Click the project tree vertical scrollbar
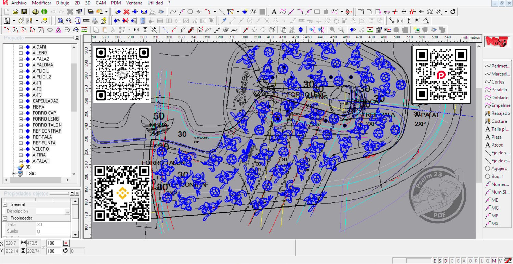This screenshot has width=513, height=264. [74, 87]
